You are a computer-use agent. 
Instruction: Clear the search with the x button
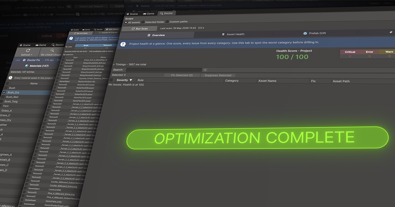pos(205,70)
